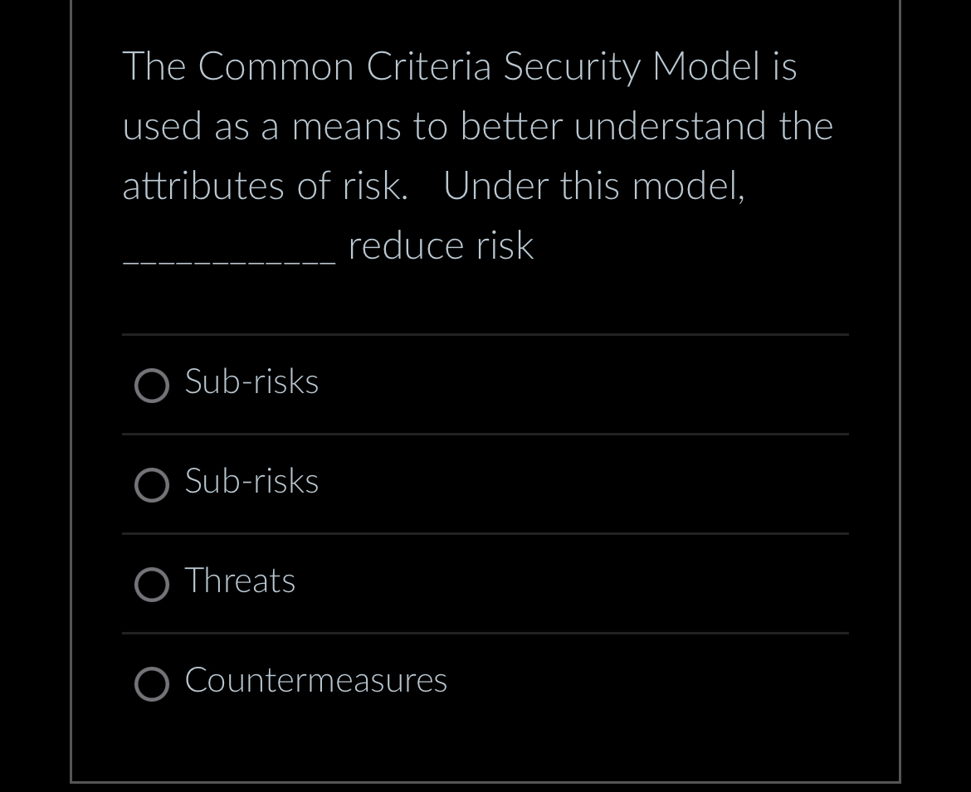Select the first Sub-risks radio button
The height and width of the screenshot is (792, 971).
(x=152, y=386)
